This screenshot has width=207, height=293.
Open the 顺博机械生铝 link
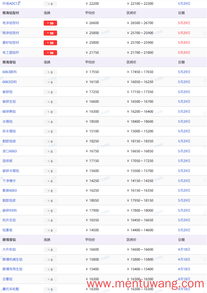click(12, 260)
